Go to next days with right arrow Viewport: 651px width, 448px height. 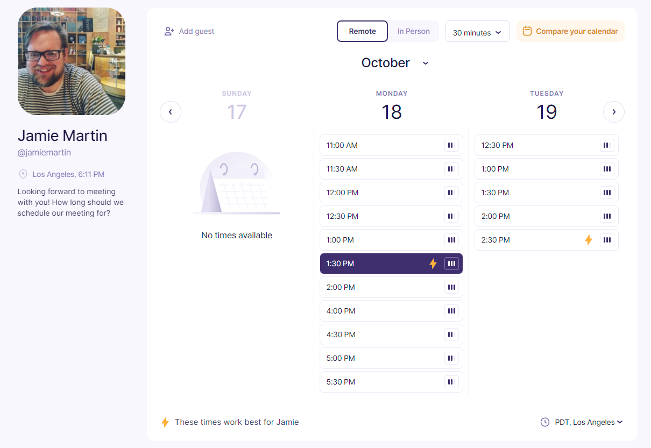click(614, 112)
